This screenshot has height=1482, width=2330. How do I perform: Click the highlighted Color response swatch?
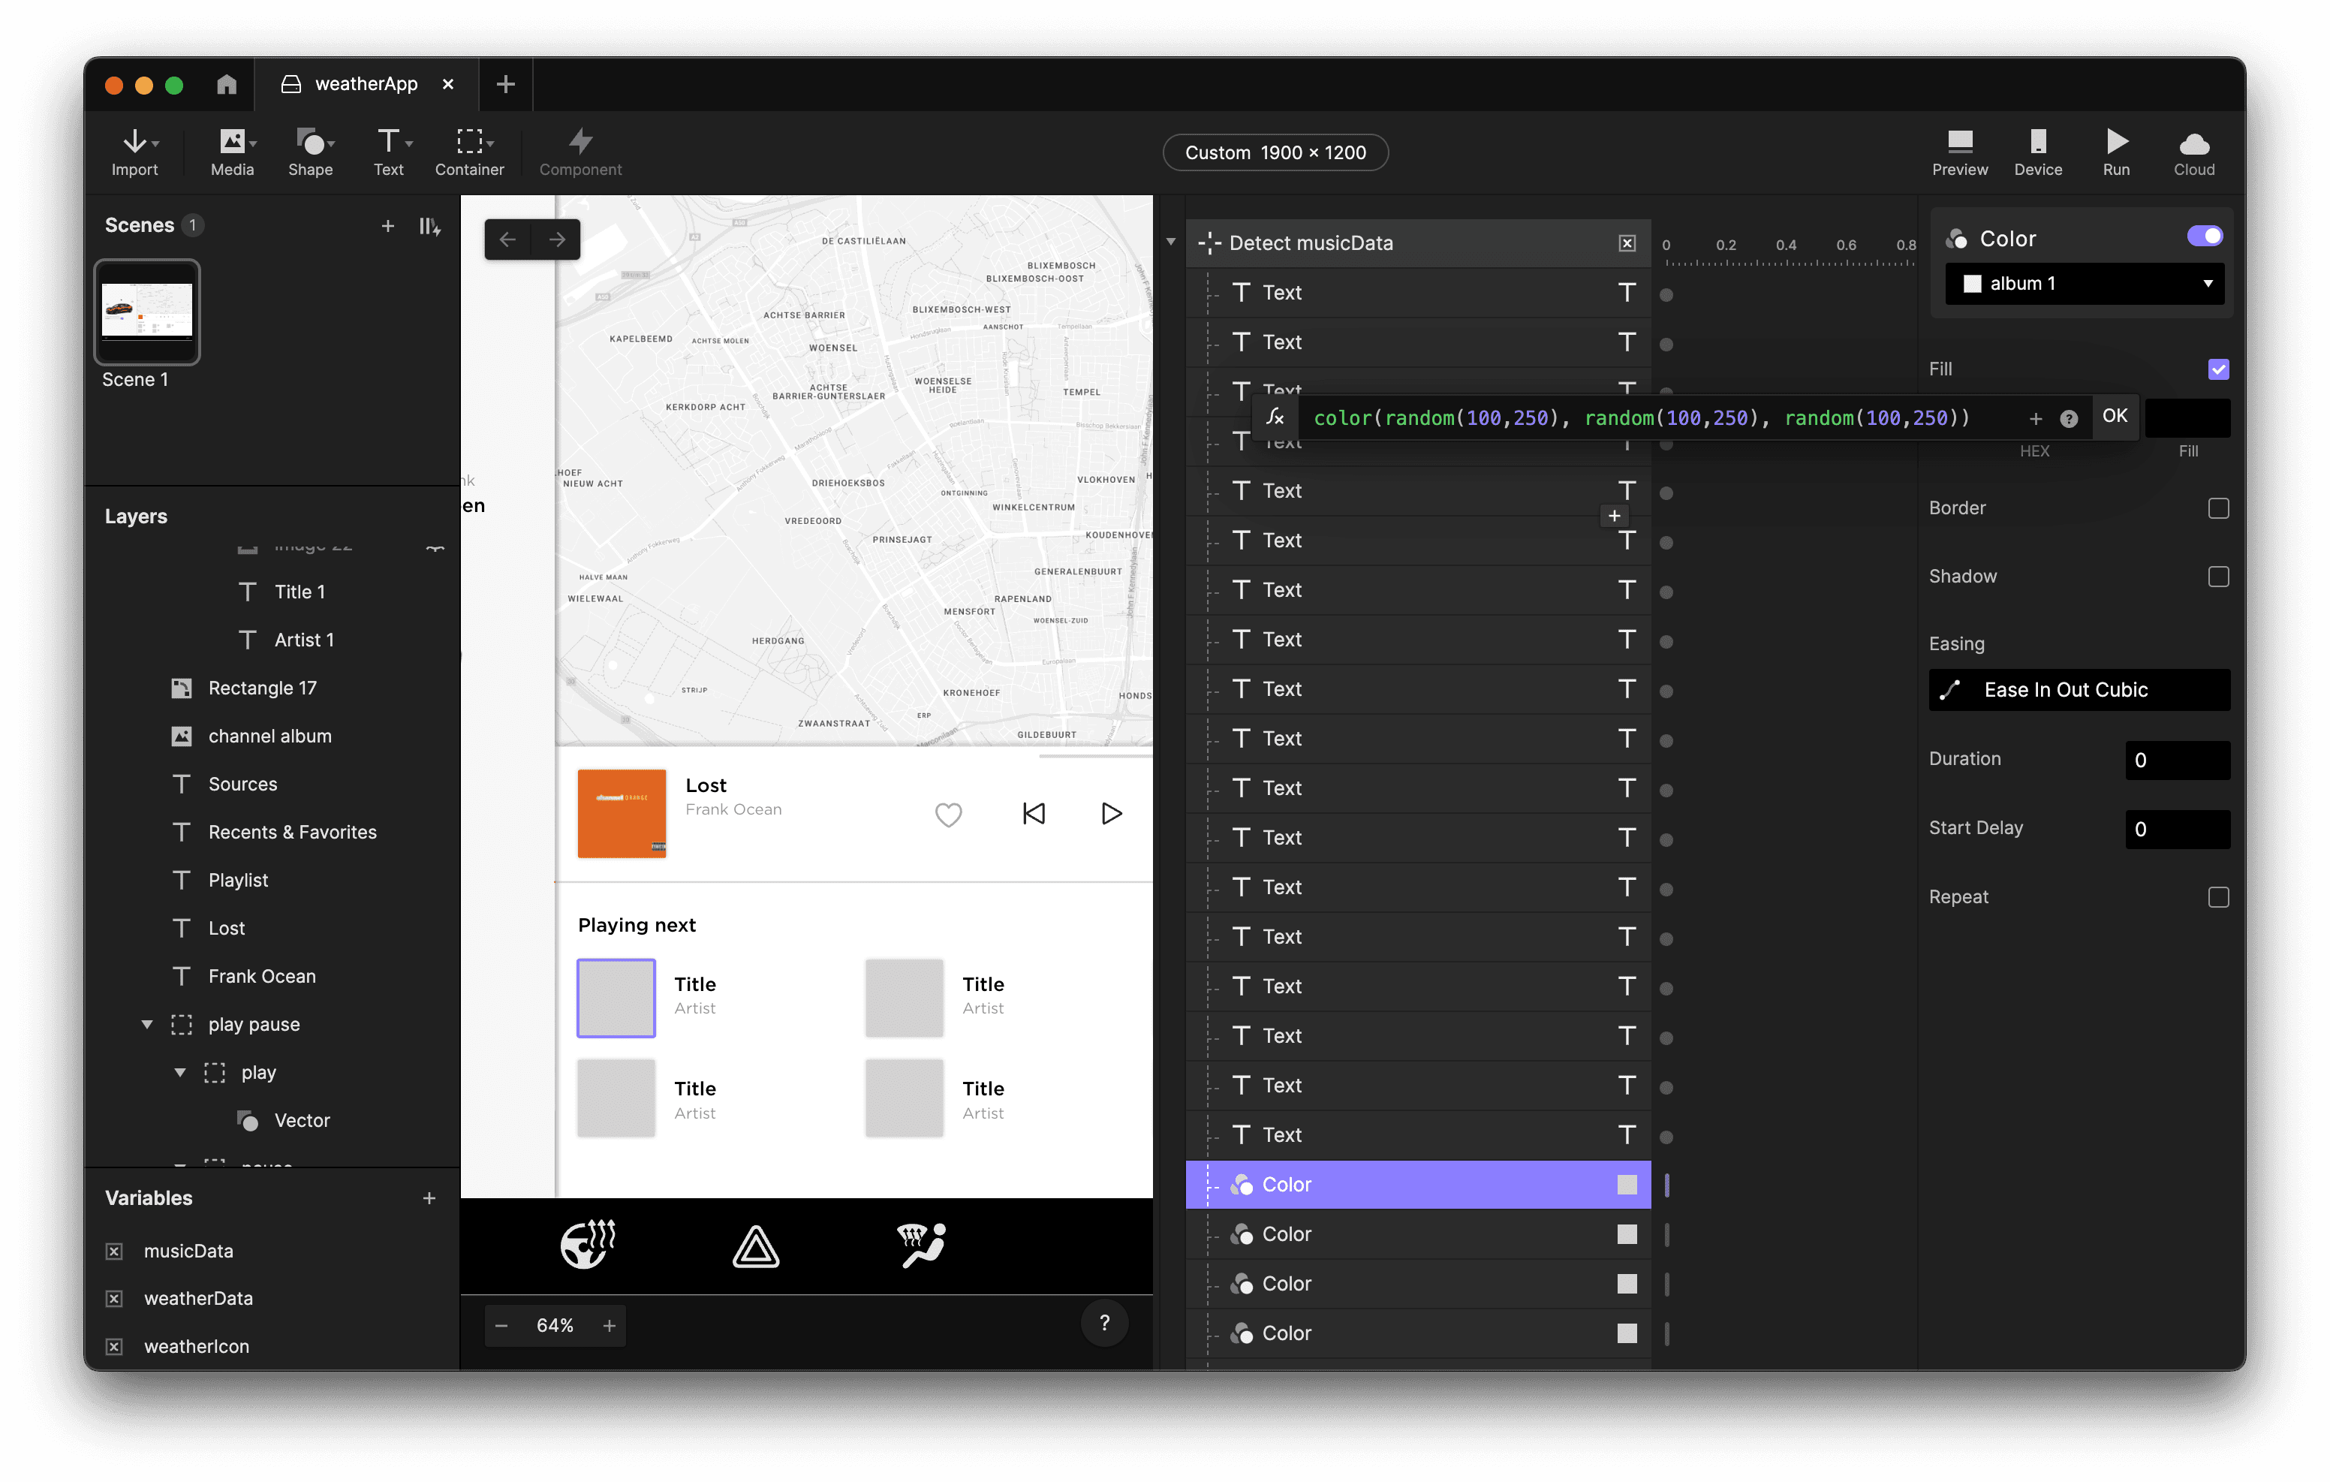pos(1627,1185)
